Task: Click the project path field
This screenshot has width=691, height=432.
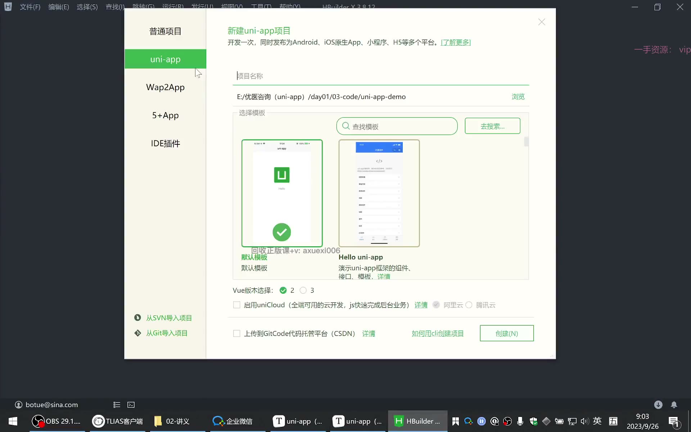Action: (x=371, y=97)
